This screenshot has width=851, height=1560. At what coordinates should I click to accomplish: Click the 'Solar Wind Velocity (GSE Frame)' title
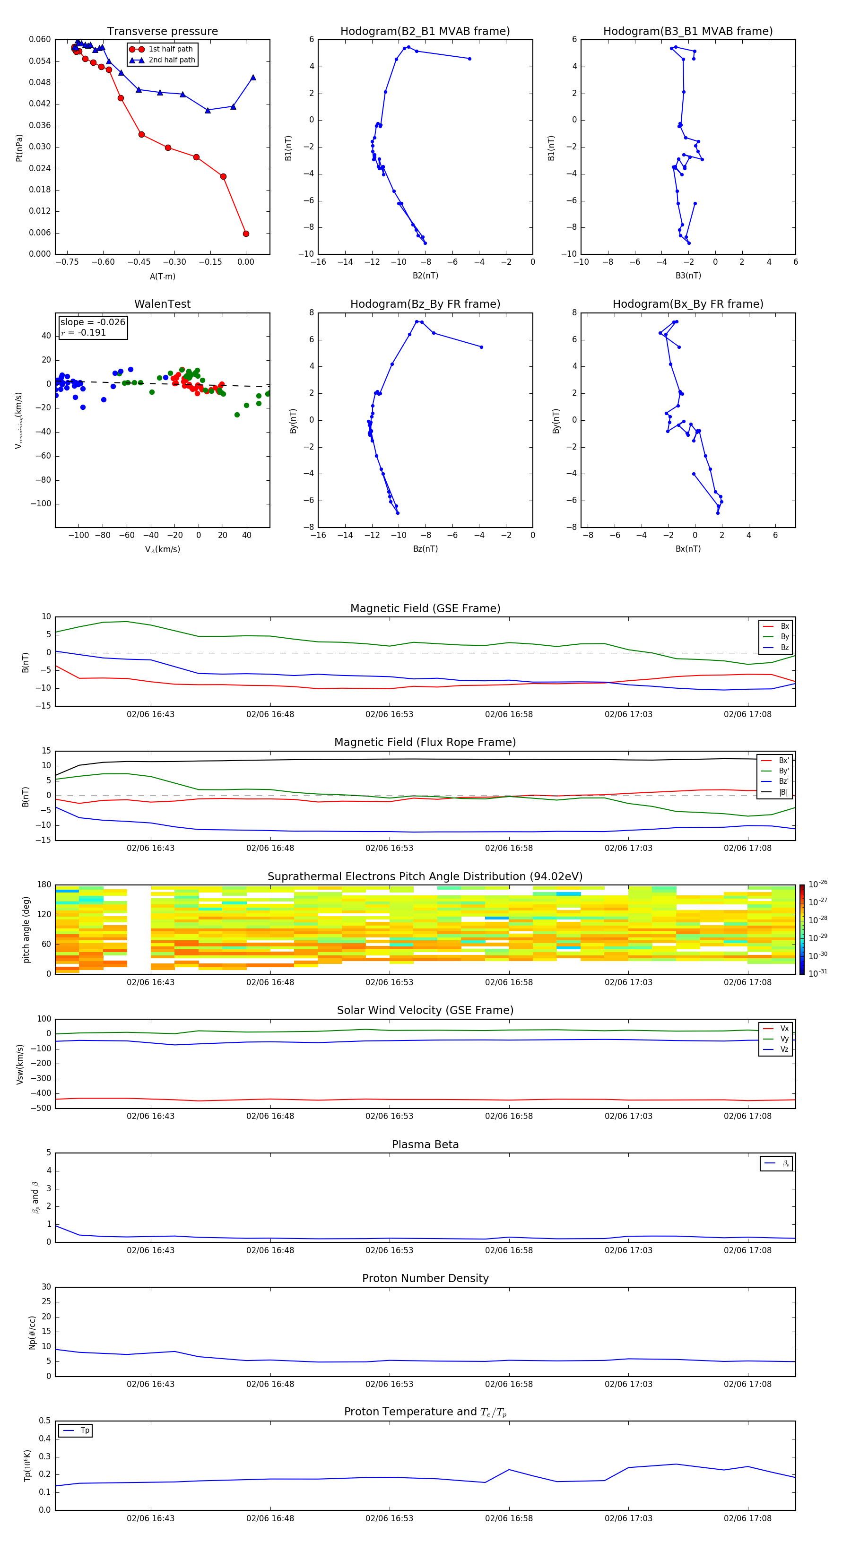pyautogui.click(x=425, y=1011)
